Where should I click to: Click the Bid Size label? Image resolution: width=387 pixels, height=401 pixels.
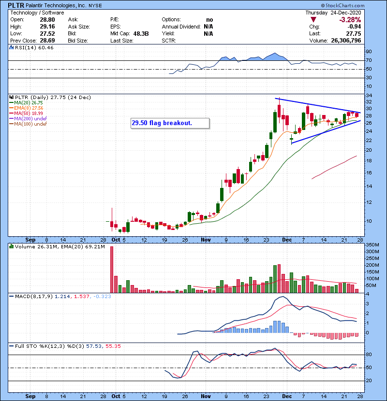click(78, 41)
